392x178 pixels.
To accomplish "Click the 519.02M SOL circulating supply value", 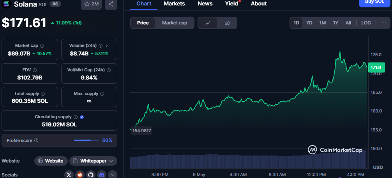I will point(60,124).
